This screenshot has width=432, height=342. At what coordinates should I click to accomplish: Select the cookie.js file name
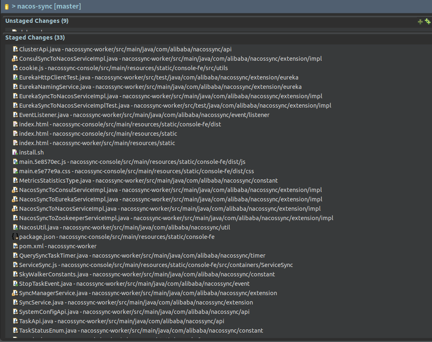point(31,68)
